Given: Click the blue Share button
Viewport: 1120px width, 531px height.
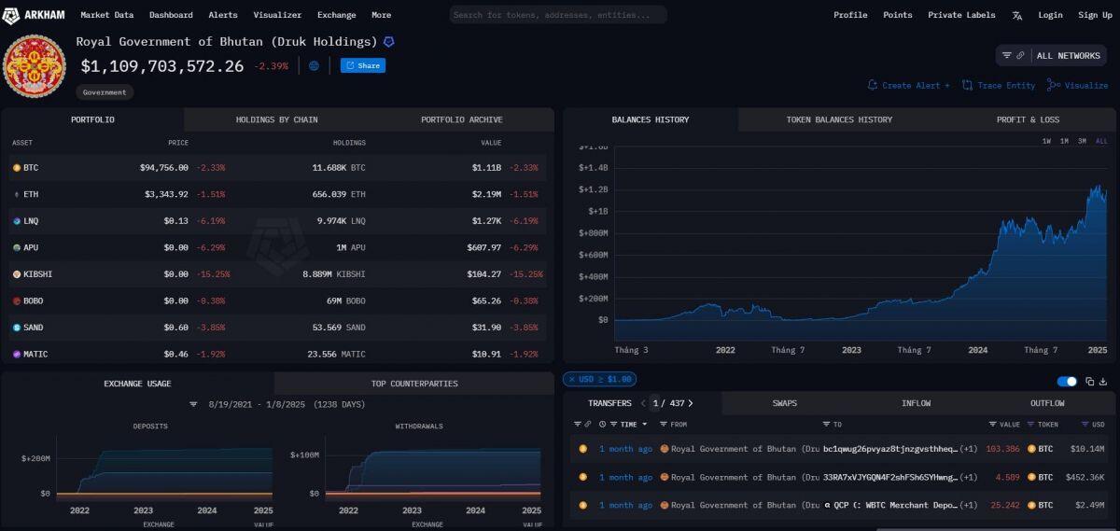Looking at the screenshot, I should tap(363, 65).
